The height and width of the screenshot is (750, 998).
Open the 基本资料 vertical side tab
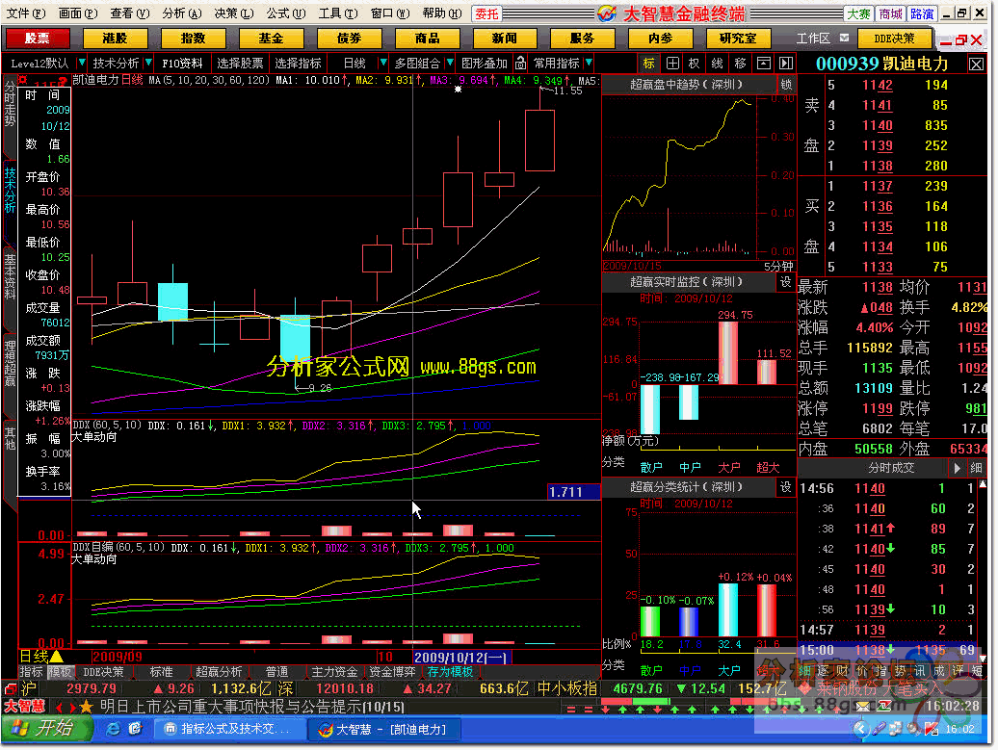10,276
